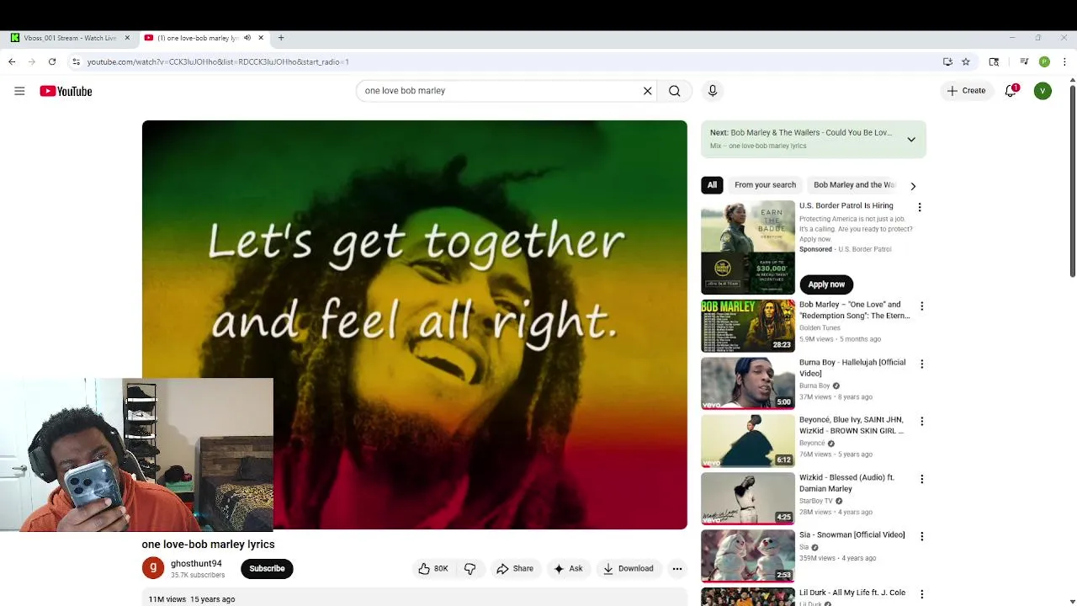Viewport: 1077px width, 606px height.
Task: Share the video
Action: pos(515,569)
